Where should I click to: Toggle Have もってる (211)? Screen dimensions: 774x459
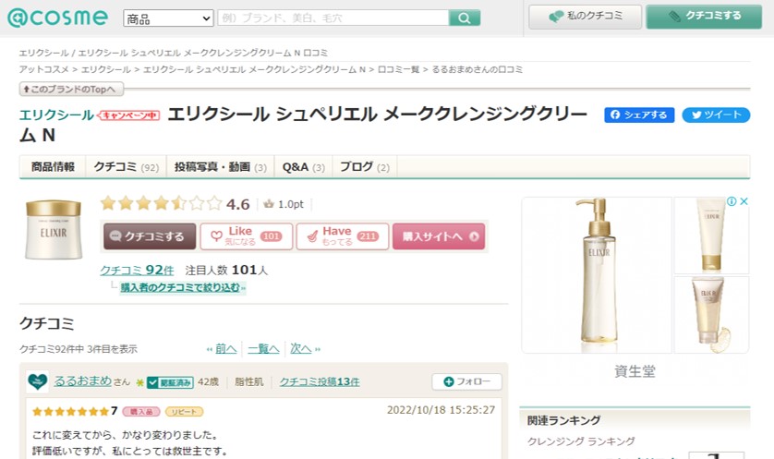click(x=343, y=236)
